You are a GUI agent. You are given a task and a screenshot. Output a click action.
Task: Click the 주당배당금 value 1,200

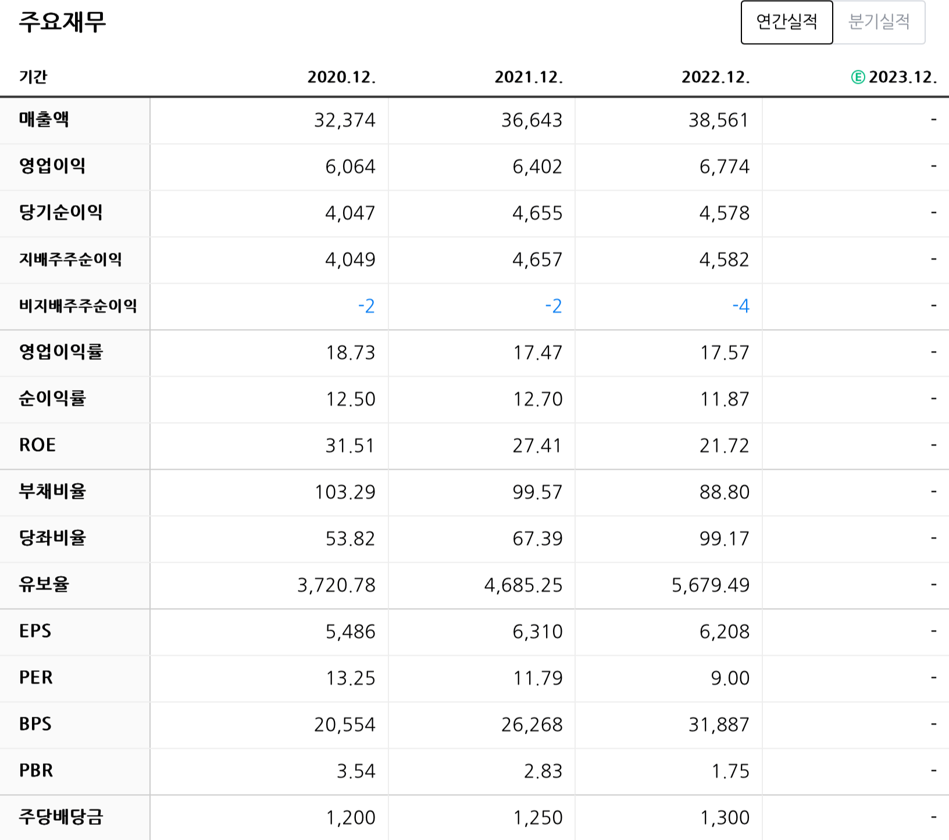(351, 818)
